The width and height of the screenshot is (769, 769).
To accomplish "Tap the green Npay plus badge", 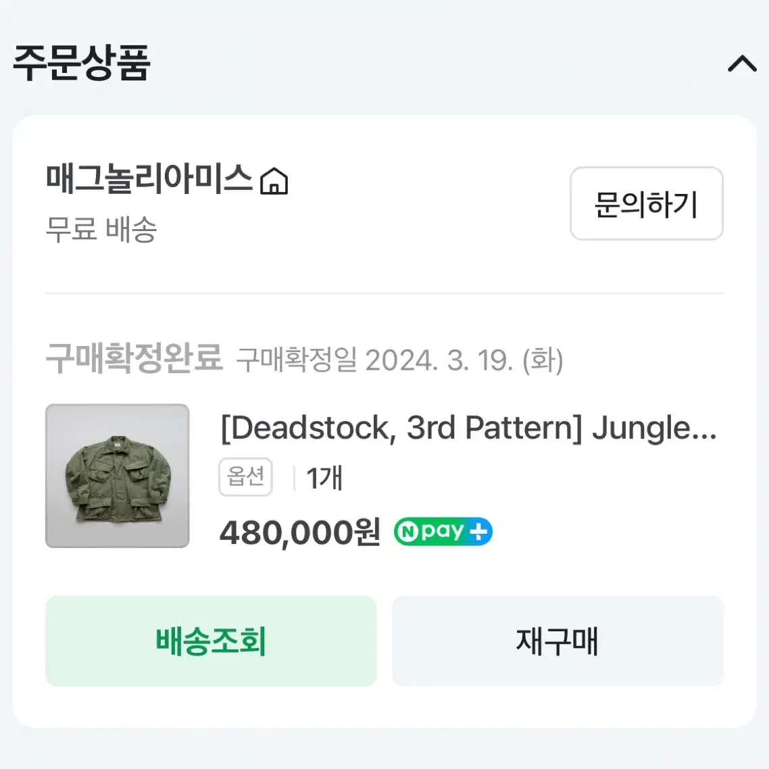I will coord(443,532).
